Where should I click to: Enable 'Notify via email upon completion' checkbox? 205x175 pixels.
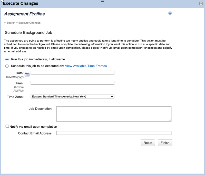point(7,126)
